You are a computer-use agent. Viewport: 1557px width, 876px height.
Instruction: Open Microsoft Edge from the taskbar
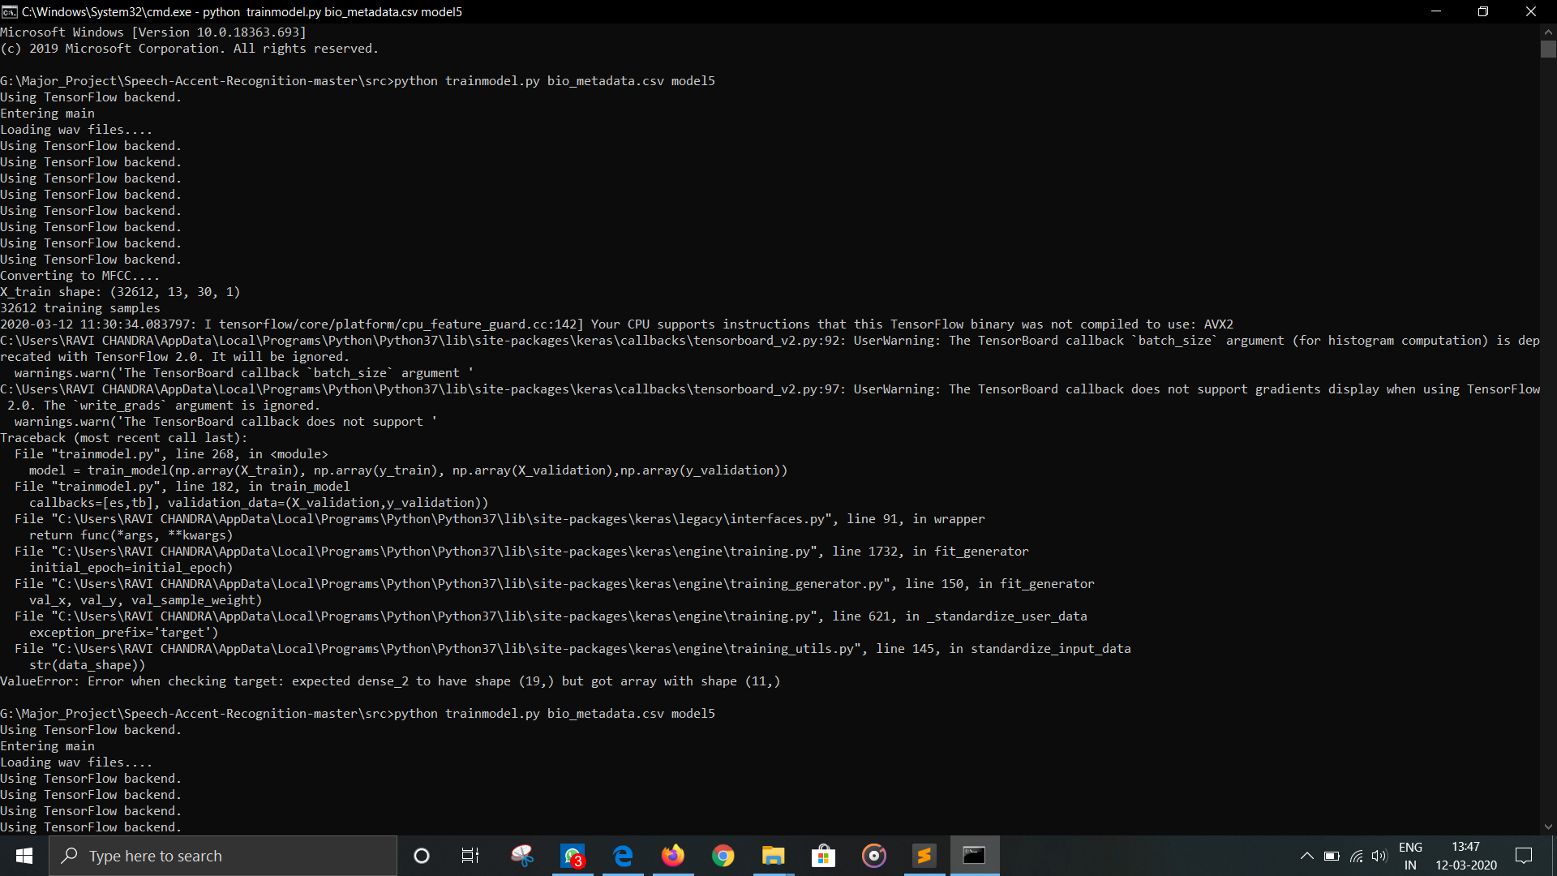[623, 856]
